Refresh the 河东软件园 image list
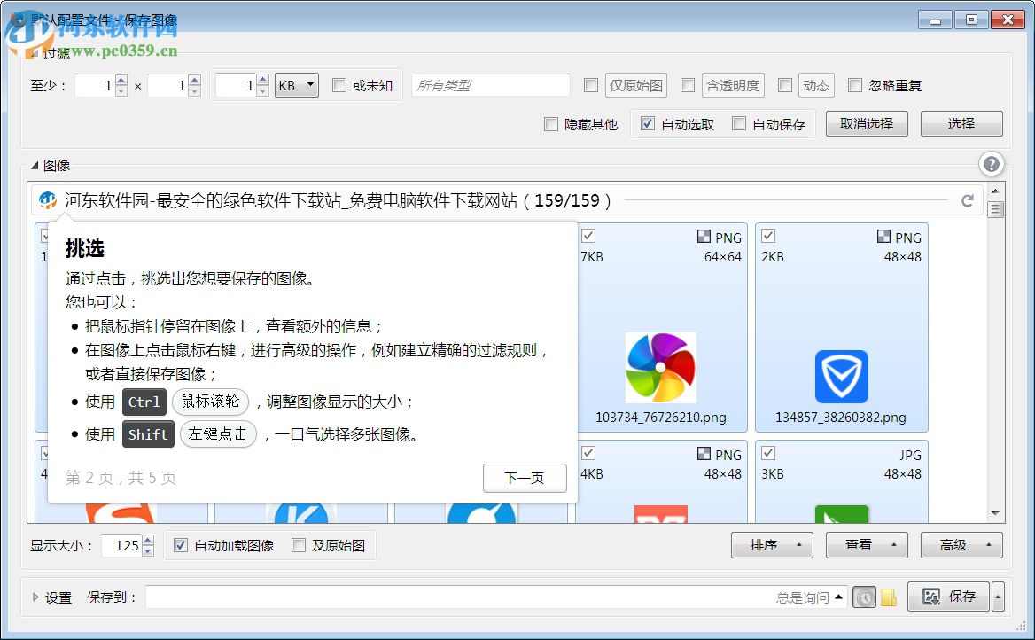 968,200
